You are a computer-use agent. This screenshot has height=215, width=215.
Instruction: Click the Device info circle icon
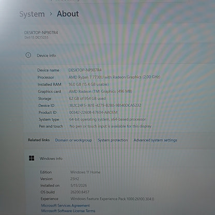pyautogui.click(x=28, y=55)
